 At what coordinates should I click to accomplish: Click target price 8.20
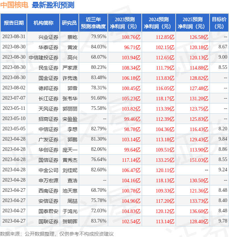[x=223, y=129]
